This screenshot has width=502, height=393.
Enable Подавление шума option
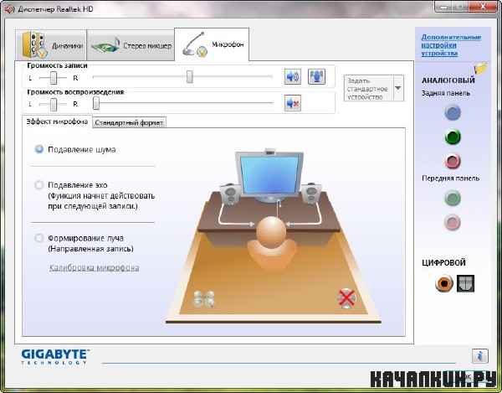pos(39,149)
